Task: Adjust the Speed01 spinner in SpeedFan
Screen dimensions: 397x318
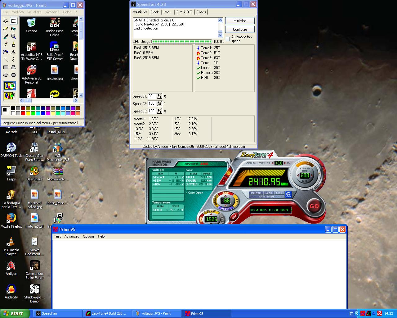Action: coord(159,96)
